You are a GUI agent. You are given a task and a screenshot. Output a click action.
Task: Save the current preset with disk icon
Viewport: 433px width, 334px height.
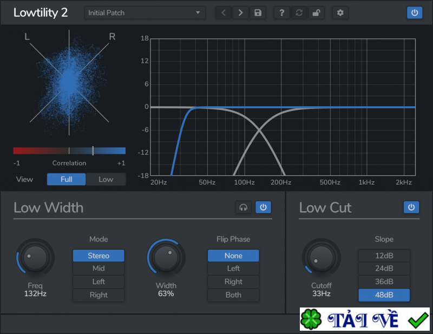pos(258,12)
